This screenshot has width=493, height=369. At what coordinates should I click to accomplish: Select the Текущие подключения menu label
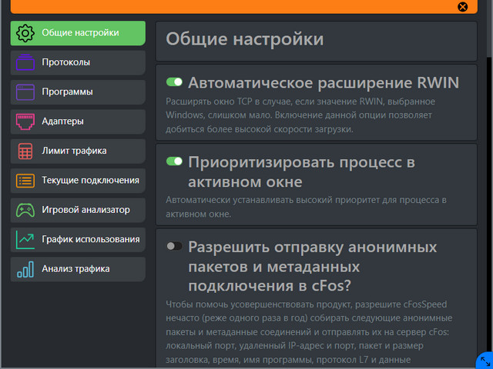pyautogui.click(x=90, y=181)
